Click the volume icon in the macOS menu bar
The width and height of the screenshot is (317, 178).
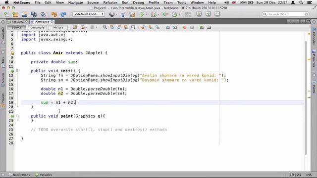(x=227, y=2)
